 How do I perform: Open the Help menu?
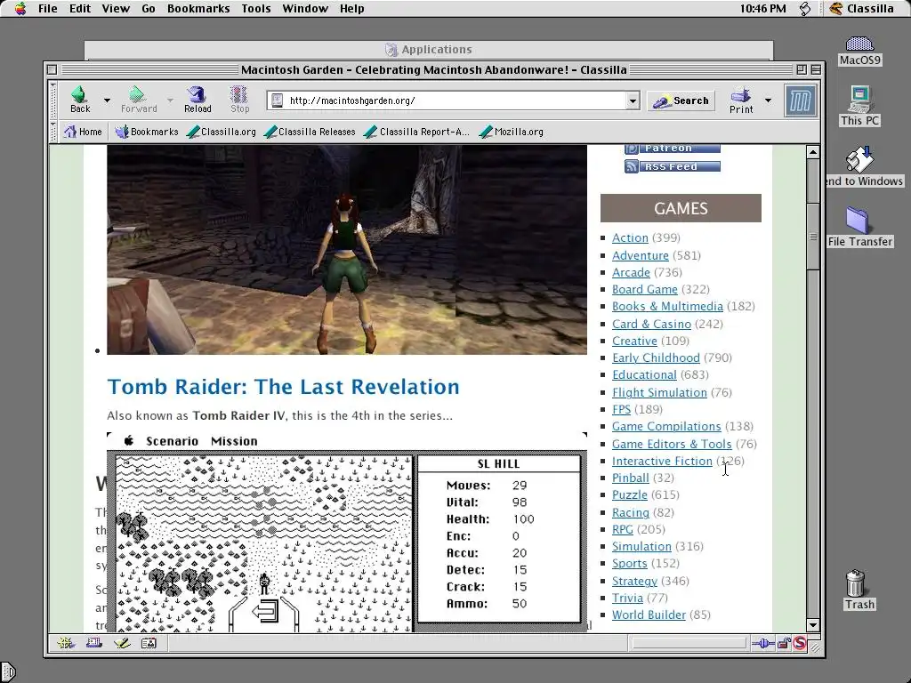(x=351, y=8)
